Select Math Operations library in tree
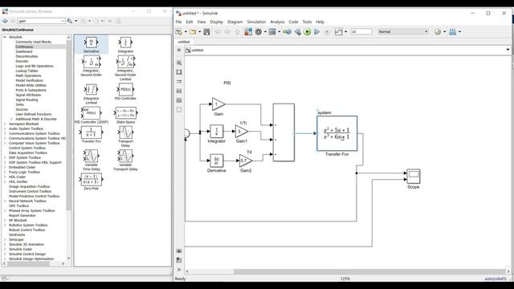The image size is (514, 289). (29, 75)
